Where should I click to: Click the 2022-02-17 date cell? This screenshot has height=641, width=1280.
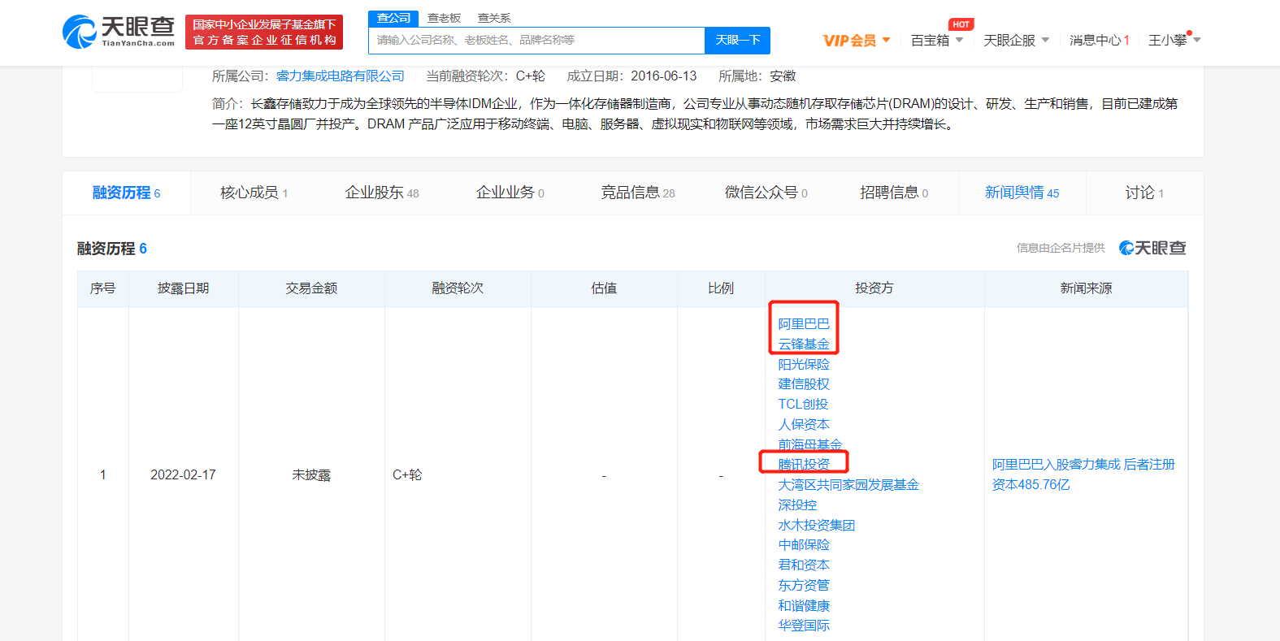183,474
